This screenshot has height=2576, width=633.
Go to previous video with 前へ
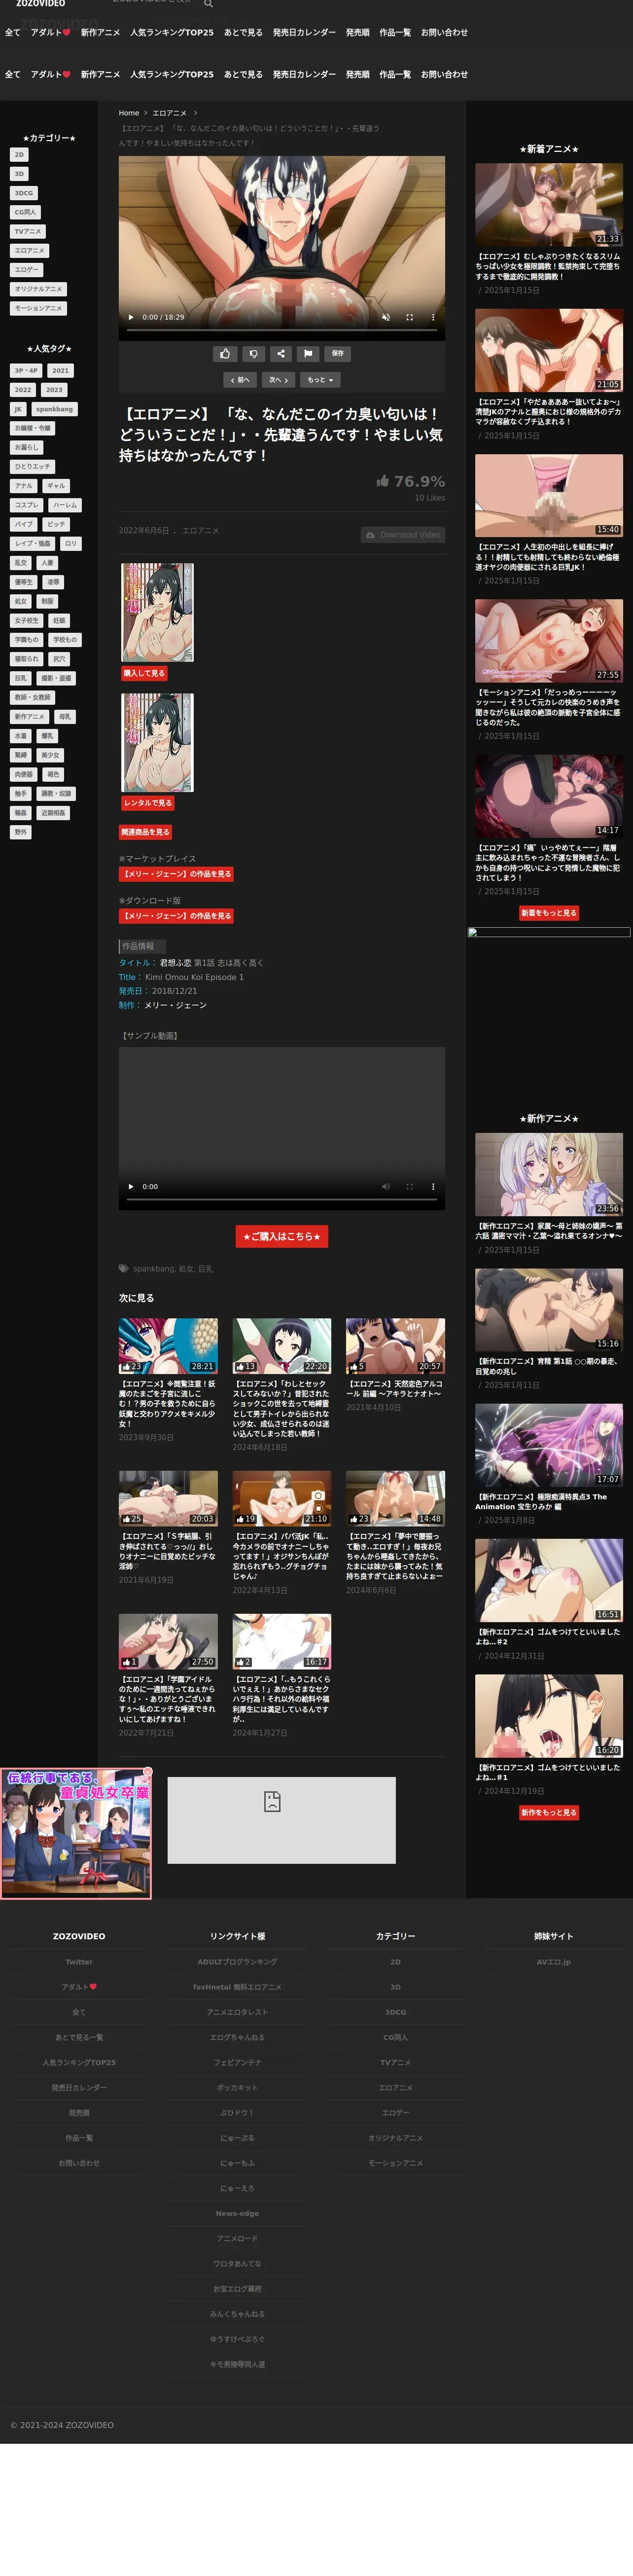240,380
